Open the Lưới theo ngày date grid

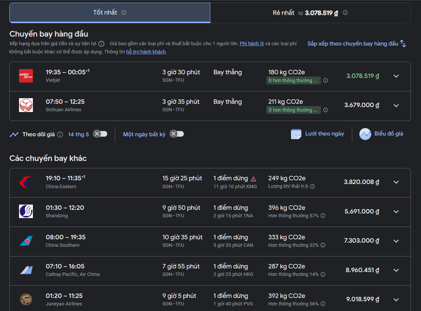coord(318,134)
